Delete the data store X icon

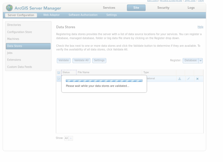[x=197, y=79]
